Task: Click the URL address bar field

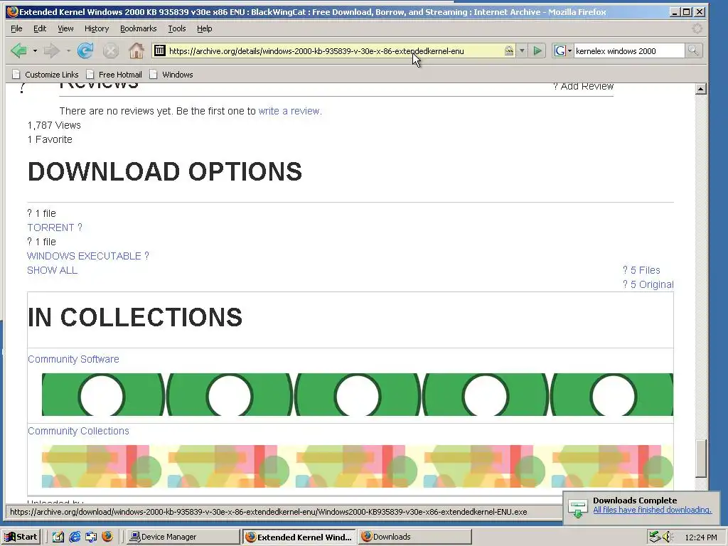Action: click(x=336, y=50)
